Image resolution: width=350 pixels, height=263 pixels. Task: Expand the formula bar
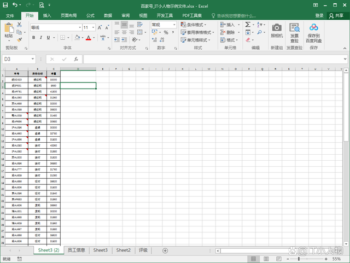click(345, 59)
